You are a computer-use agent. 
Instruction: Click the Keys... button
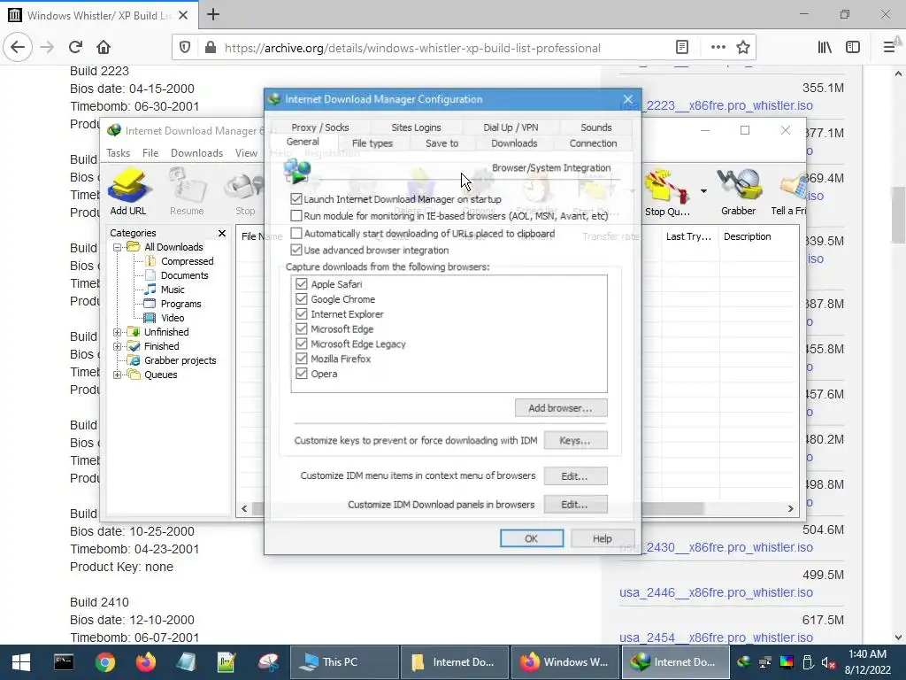[x=575, y=440]
